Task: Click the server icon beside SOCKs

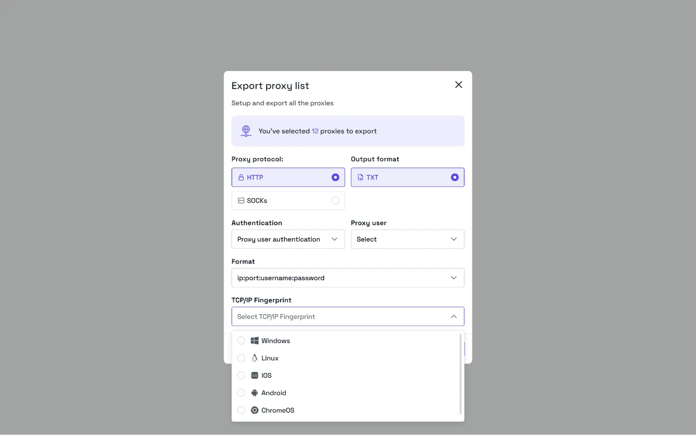Action: click(x=241, y=201)
